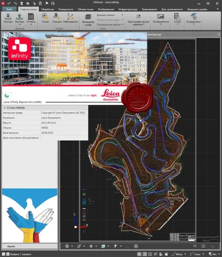Screen dimensions: 222x257
Task: Click the Redo arrow in title bar
Action: [x=15, y=3]
